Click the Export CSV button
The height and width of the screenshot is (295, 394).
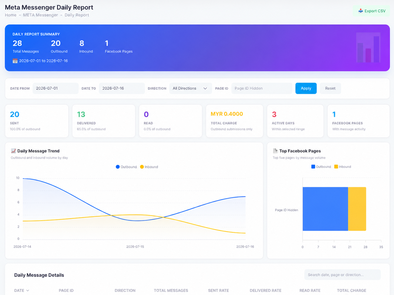[x=371, y=11]
